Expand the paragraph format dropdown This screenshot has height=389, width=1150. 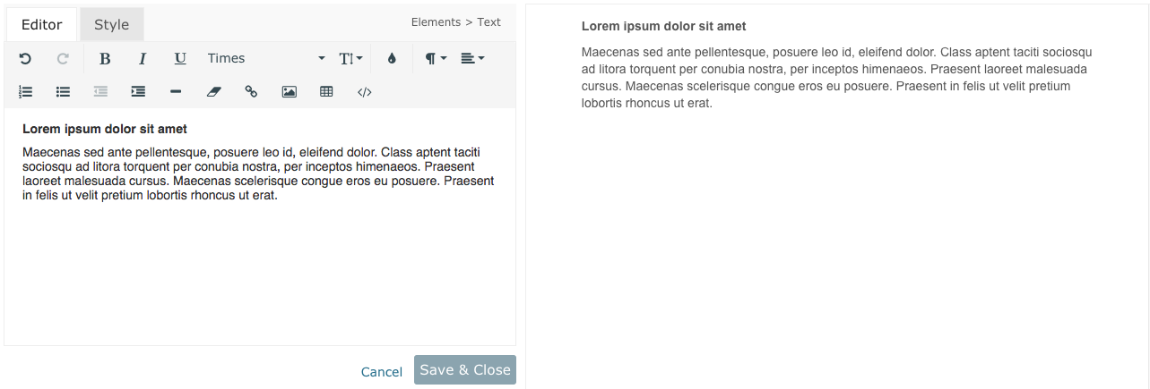(x=436, y=59)
